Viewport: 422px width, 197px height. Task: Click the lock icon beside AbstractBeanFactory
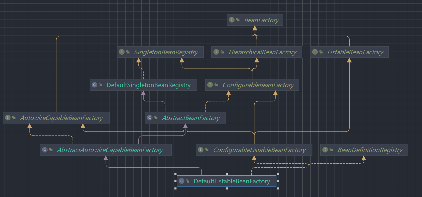156,118
